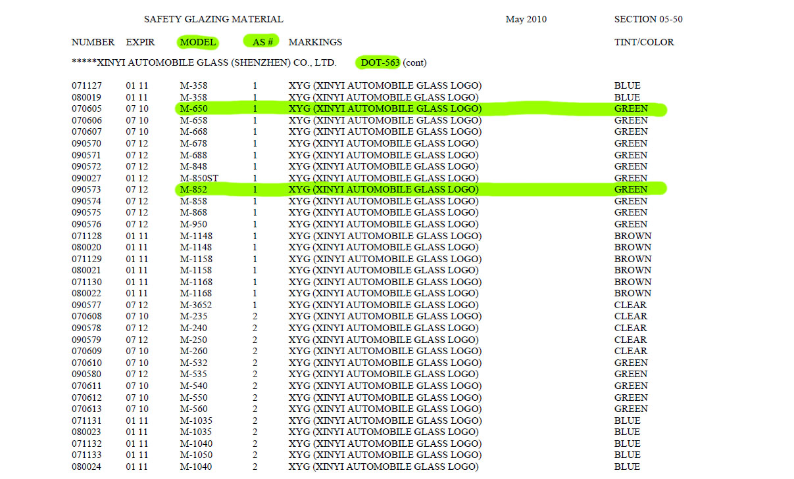Select the highlighted DOT-563 code
The width and height of the screenshot is (794, 479).
point(380,63)
